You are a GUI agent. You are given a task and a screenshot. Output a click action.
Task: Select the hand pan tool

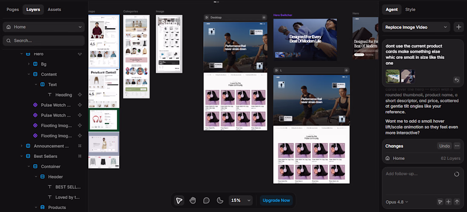193,201
